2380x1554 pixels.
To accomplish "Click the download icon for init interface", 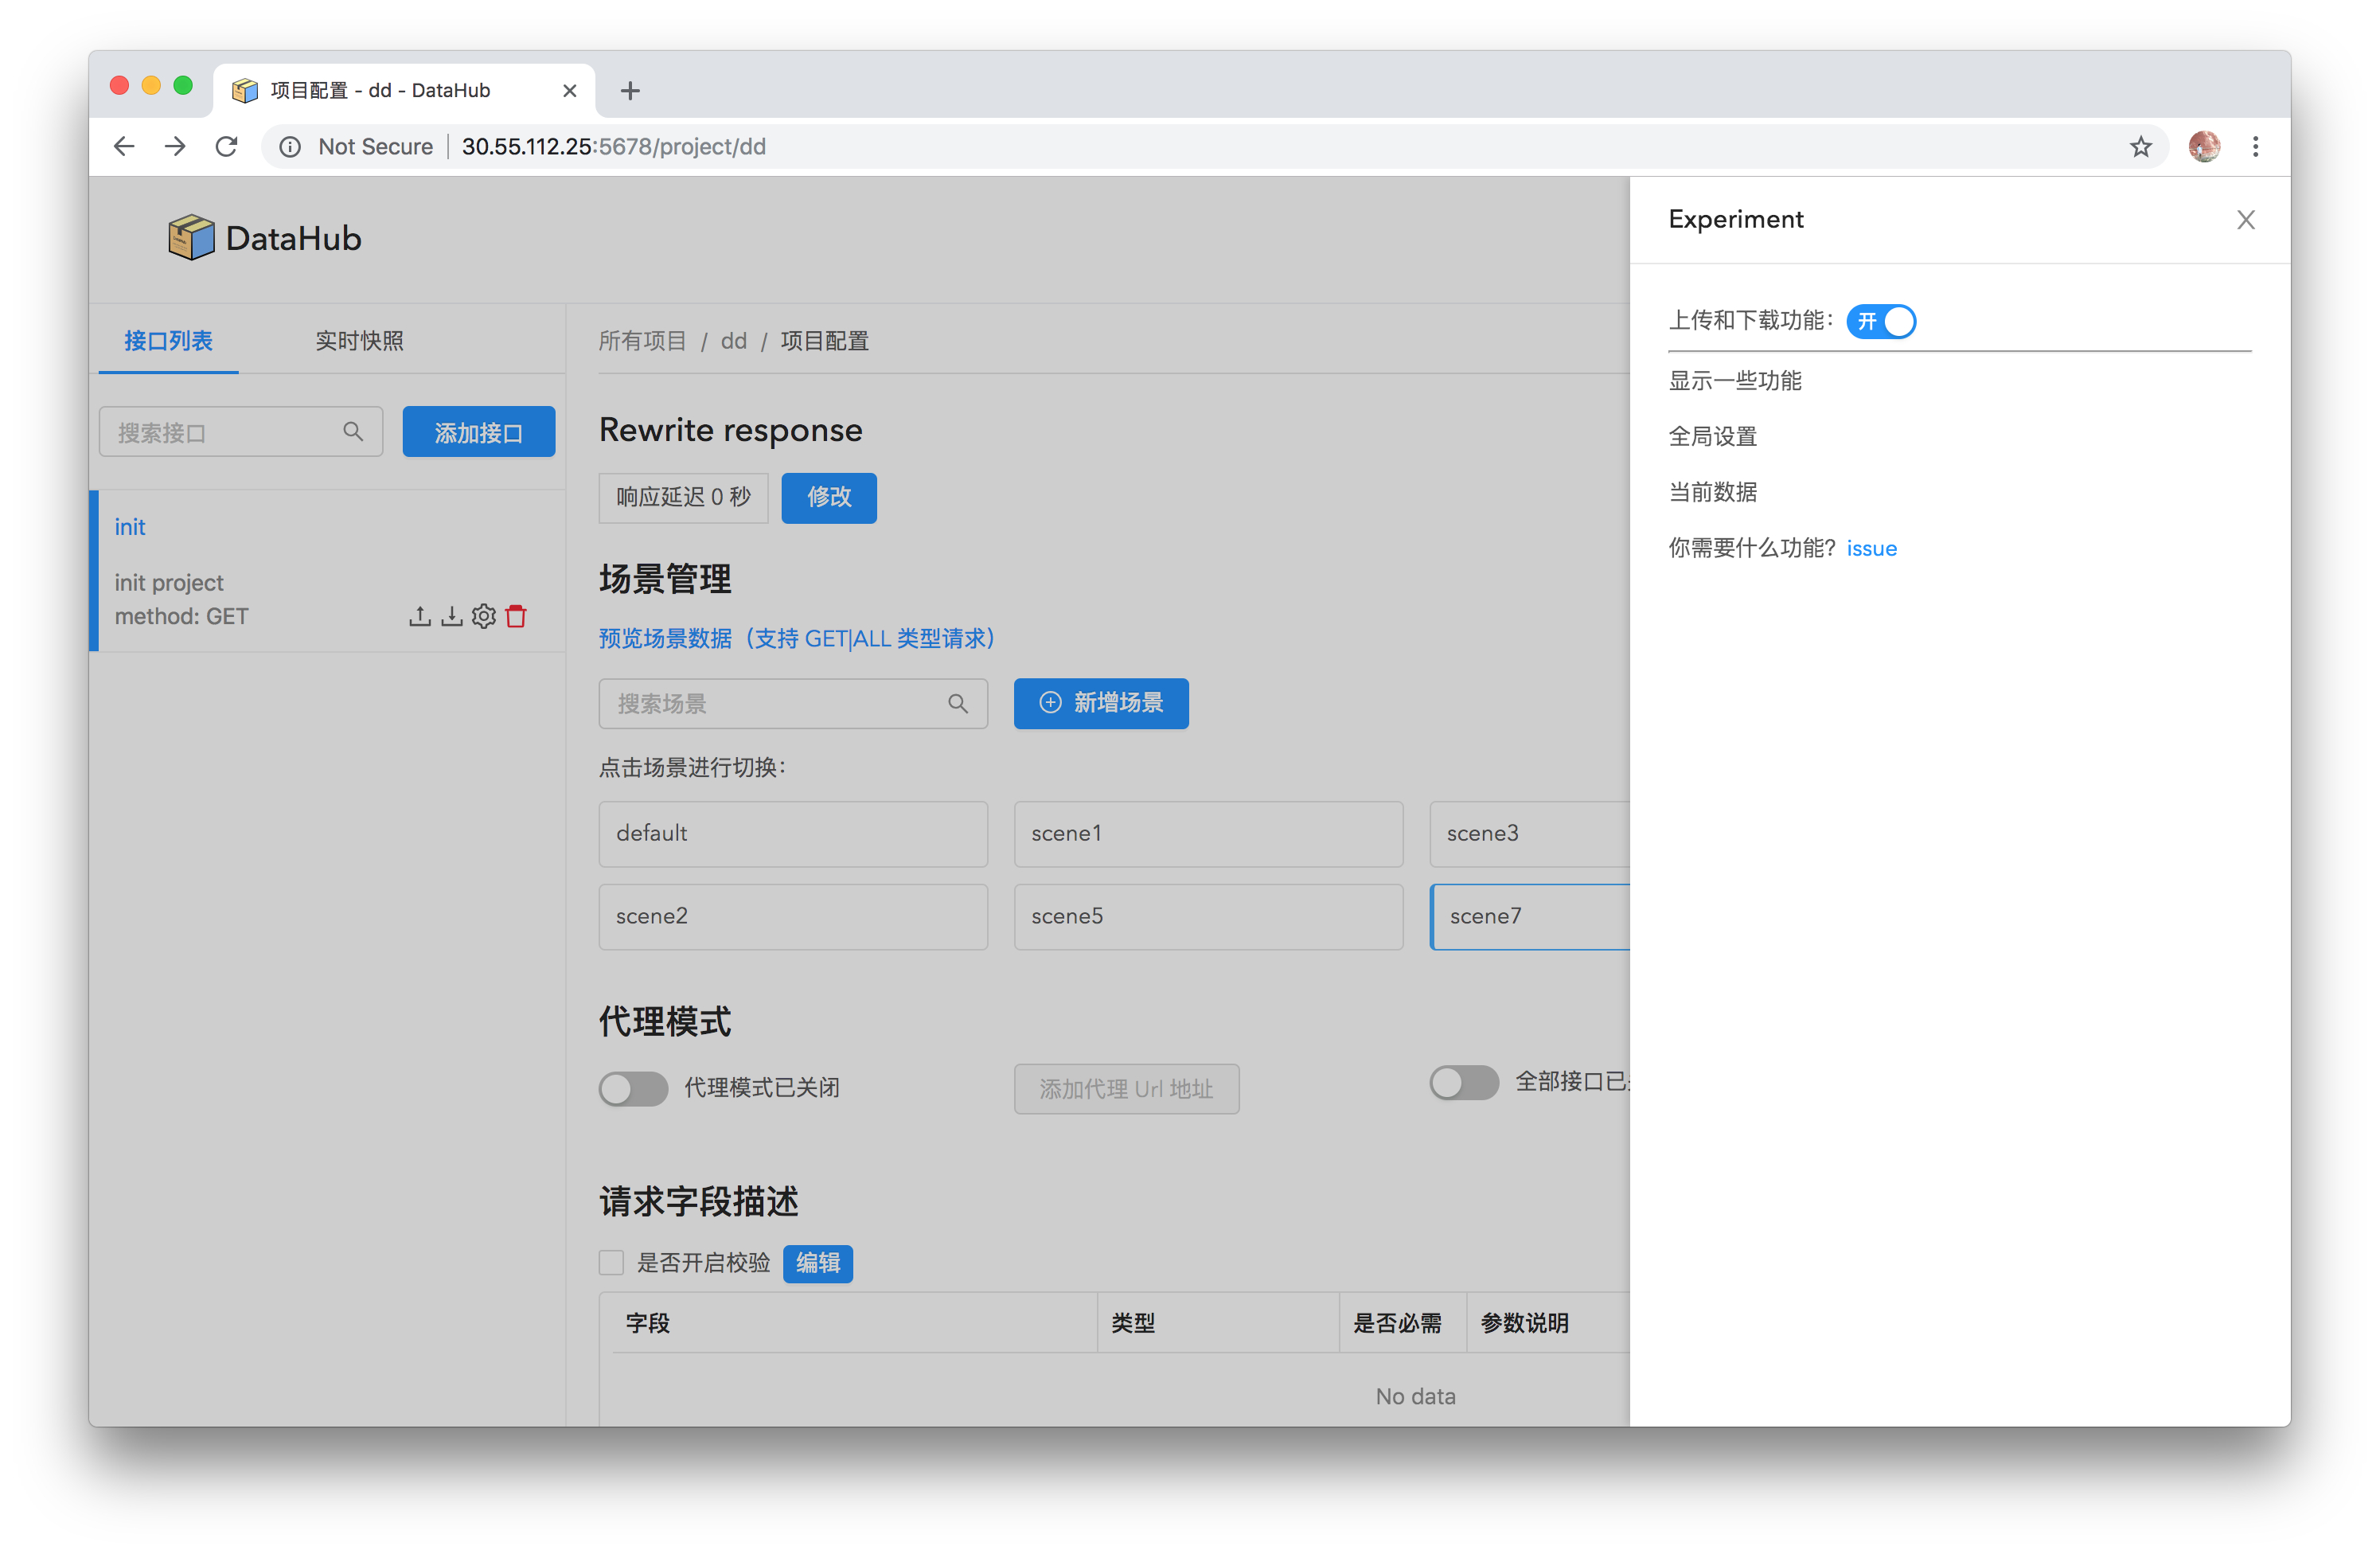I will click(x=451, y=616).
